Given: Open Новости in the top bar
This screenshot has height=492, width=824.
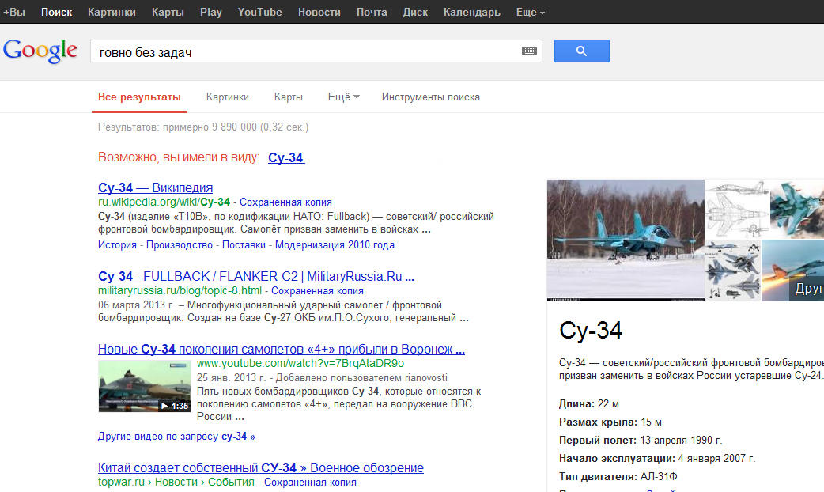Looking at the screenshot, I should pyautogui.click(x=319, y=12).
